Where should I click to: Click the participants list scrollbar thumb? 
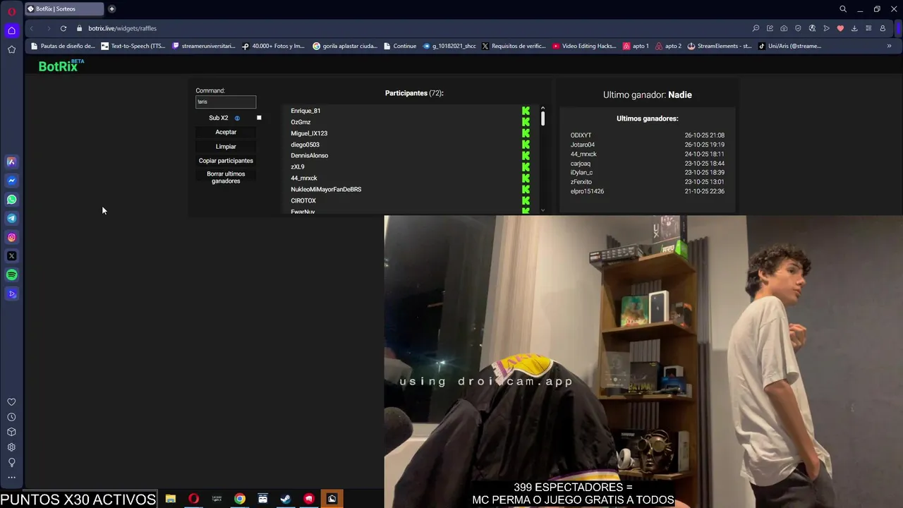pos(543,118)
